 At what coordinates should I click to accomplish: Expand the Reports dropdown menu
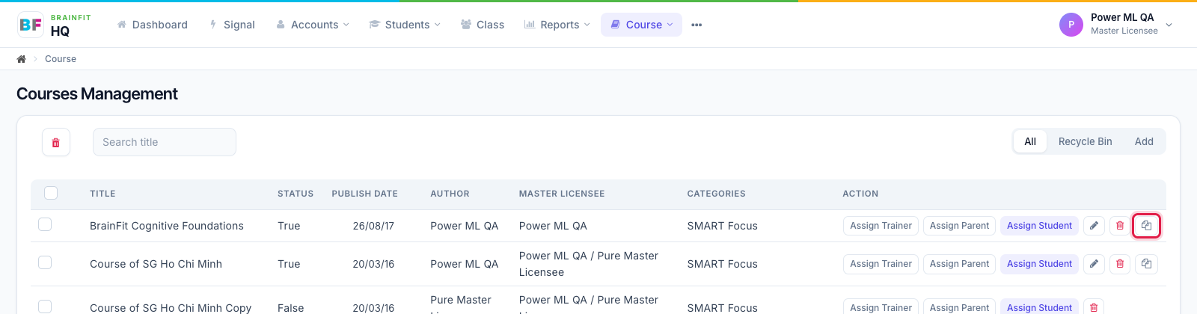557,25
